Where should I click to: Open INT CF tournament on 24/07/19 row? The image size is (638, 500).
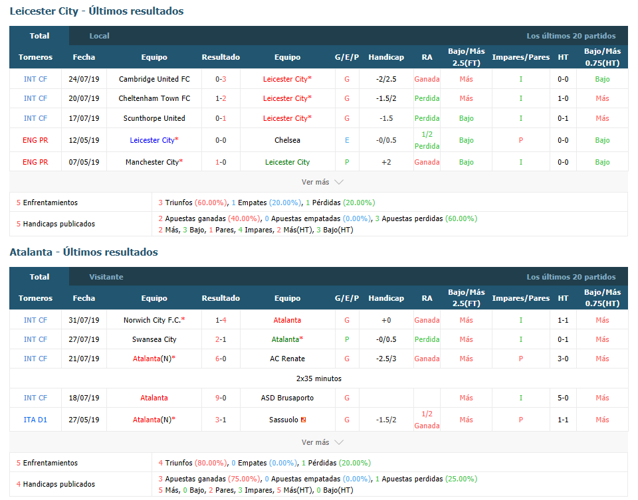pyautogui.click(x=35, y=79)
